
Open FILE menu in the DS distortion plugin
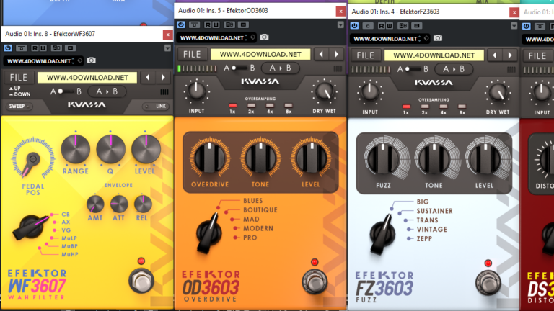[x=537, y=55]
